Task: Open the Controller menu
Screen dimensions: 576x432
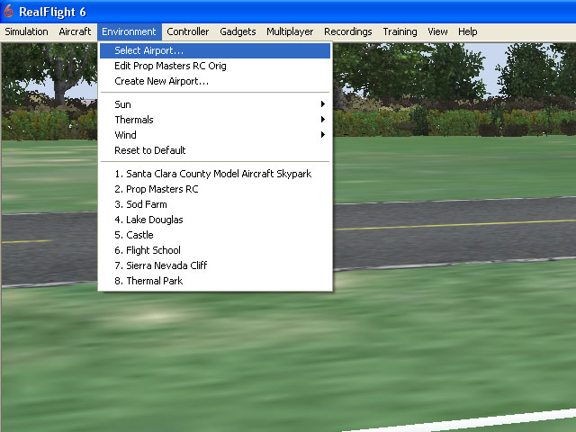Action: click(x=188, y=32)
